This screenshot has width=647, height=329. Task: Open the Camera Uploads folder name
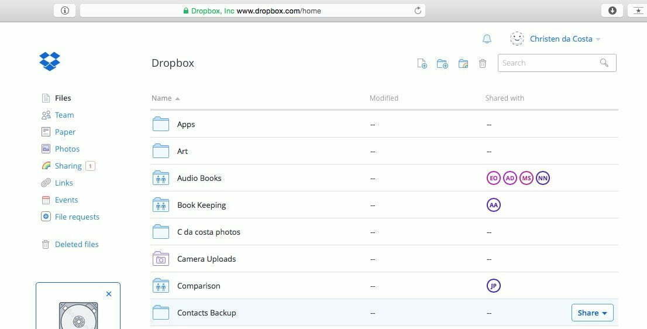207,259
